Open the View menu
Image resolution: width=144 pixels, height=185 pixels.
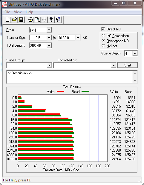coord(18,12)
